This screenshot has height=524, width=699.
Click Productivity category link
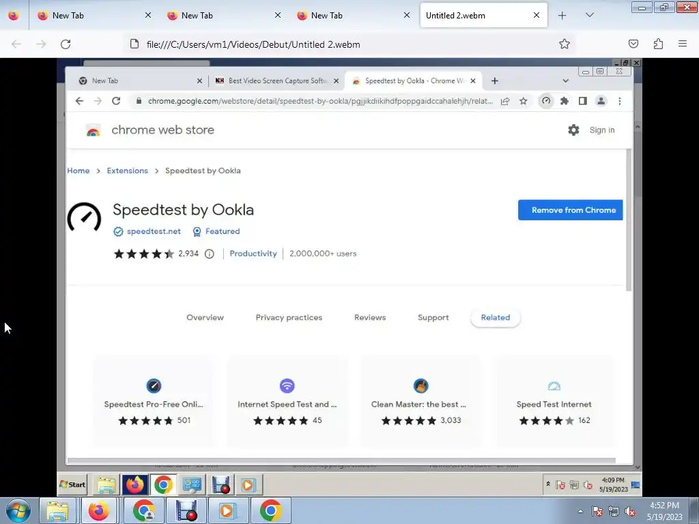pyautogui.click(x=253, y=254)
